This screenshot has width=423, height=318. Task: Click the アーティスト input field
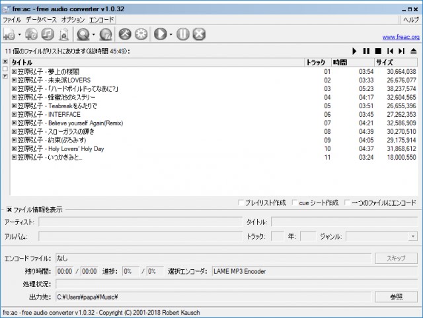(x=141, y=222)
